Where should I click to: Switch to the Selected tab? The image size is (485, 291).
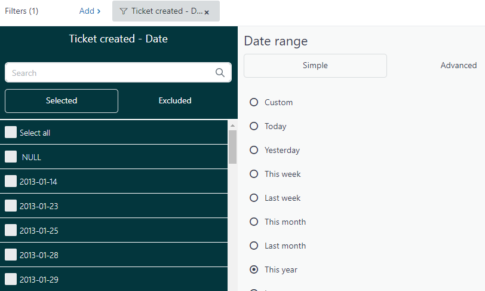point(62,101)
